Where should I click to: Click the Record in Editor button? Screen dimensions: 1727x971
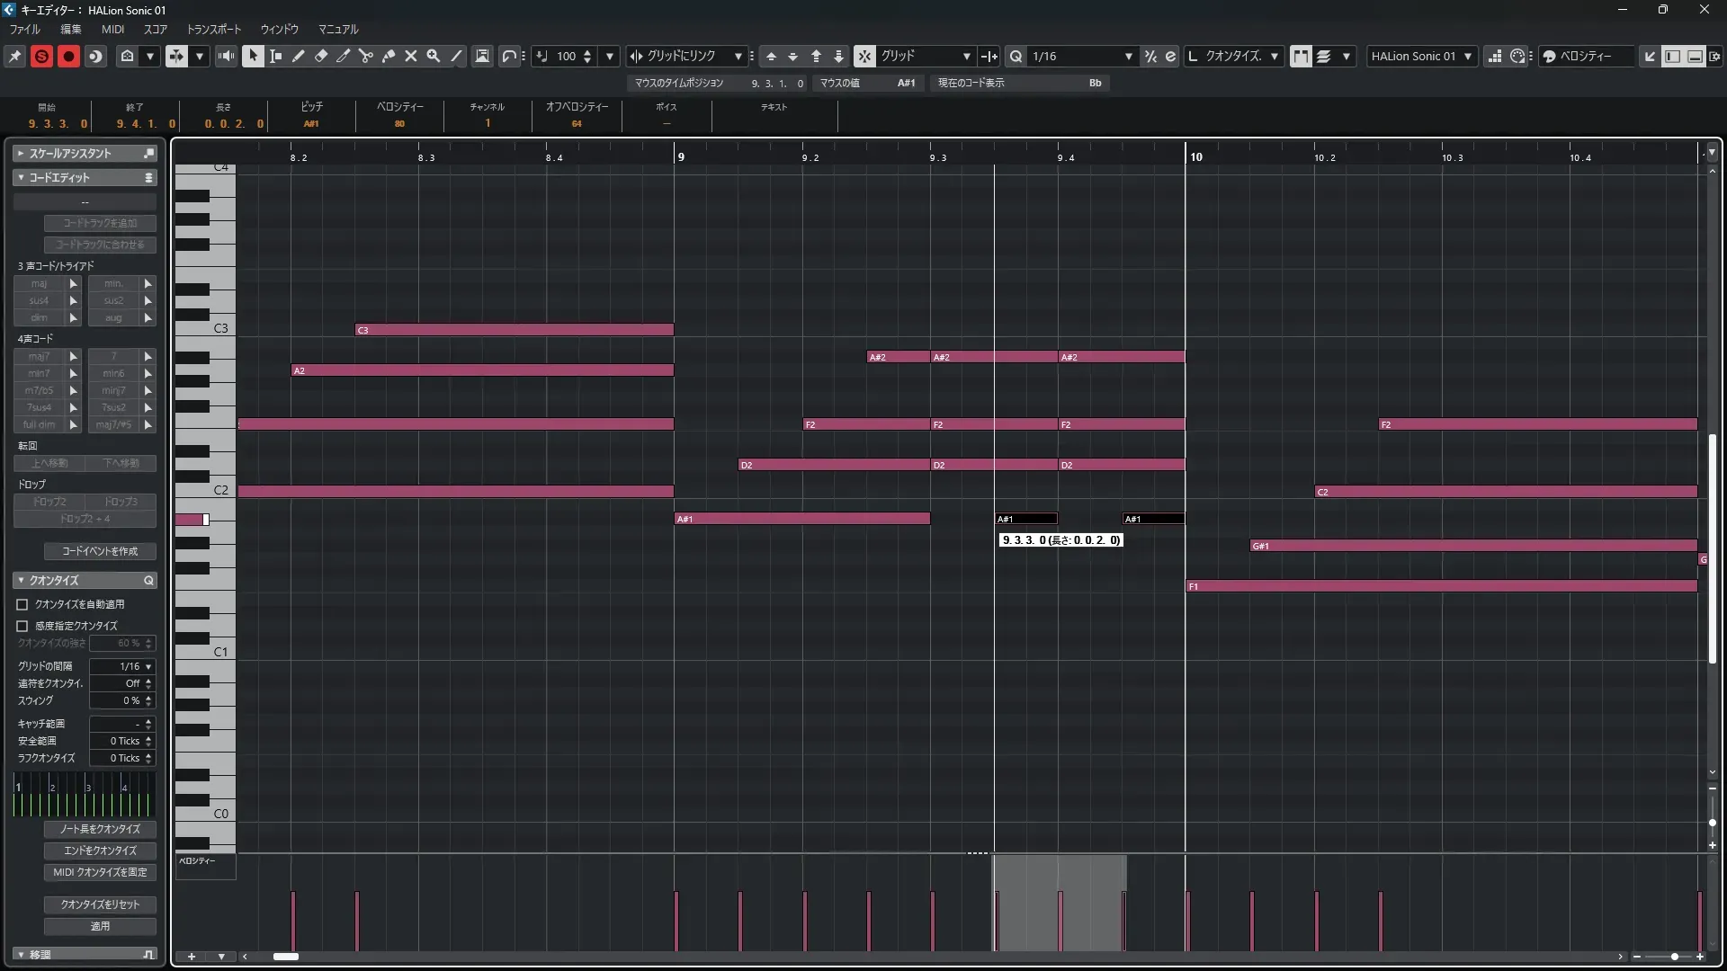coord(68,56)
